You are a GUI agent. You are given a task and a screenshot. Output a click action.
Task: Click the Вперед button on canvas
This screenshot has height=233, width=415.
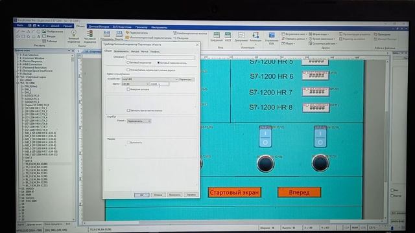[x=300, y=192]
